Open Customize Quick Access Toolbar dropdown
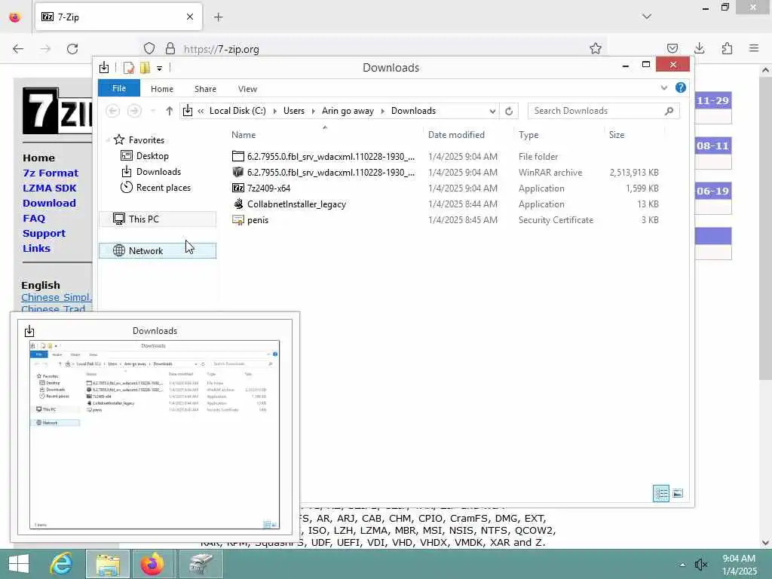This screenshot has width=772, height=579. point(160,69)
